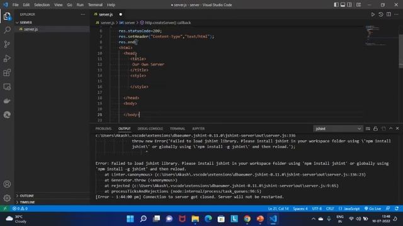Open the Explorer view in activity bar
This screenshot has height=226, width=403.
coord(7,16)
